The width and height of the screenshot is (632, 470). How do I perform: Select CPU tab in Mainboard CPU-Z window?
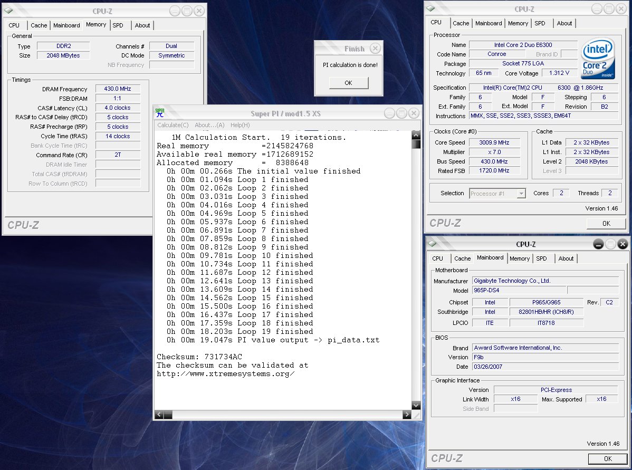tap(437, 258)
